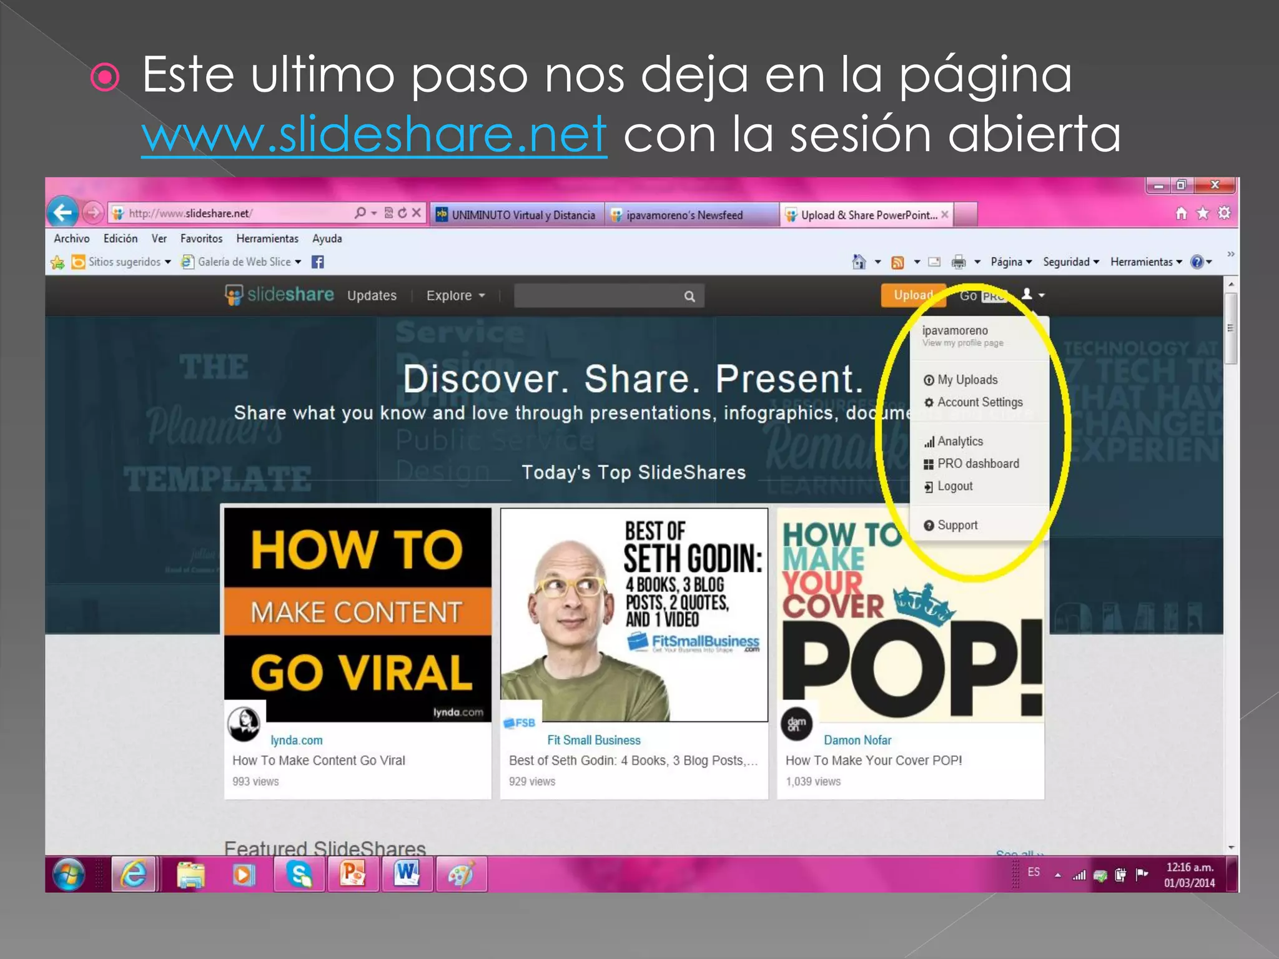Click the RSS feeds icon in command bar
Image resolution: width=1279 pixels, height=959 pixels.
pos(898,262)
